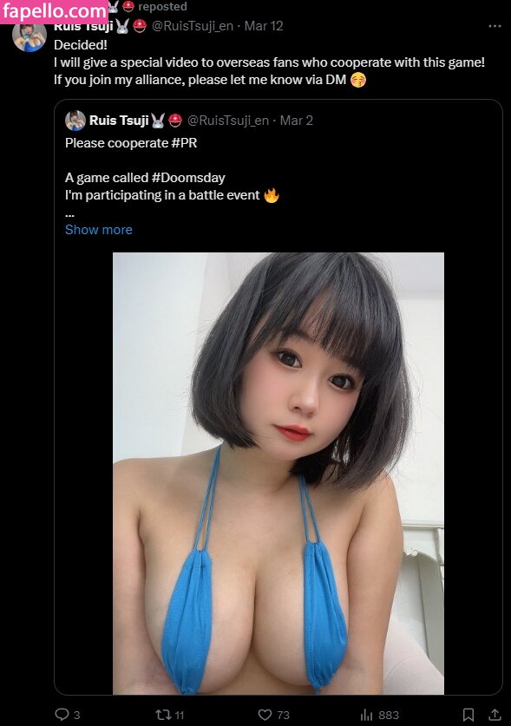The height and width of the screenshot is (726, 511).
Task: Open the reply comment icon
Action: tap(62, 715)
